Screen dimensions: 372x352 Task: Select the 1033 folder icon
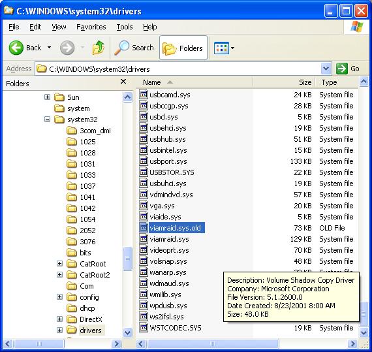point(72,175)
